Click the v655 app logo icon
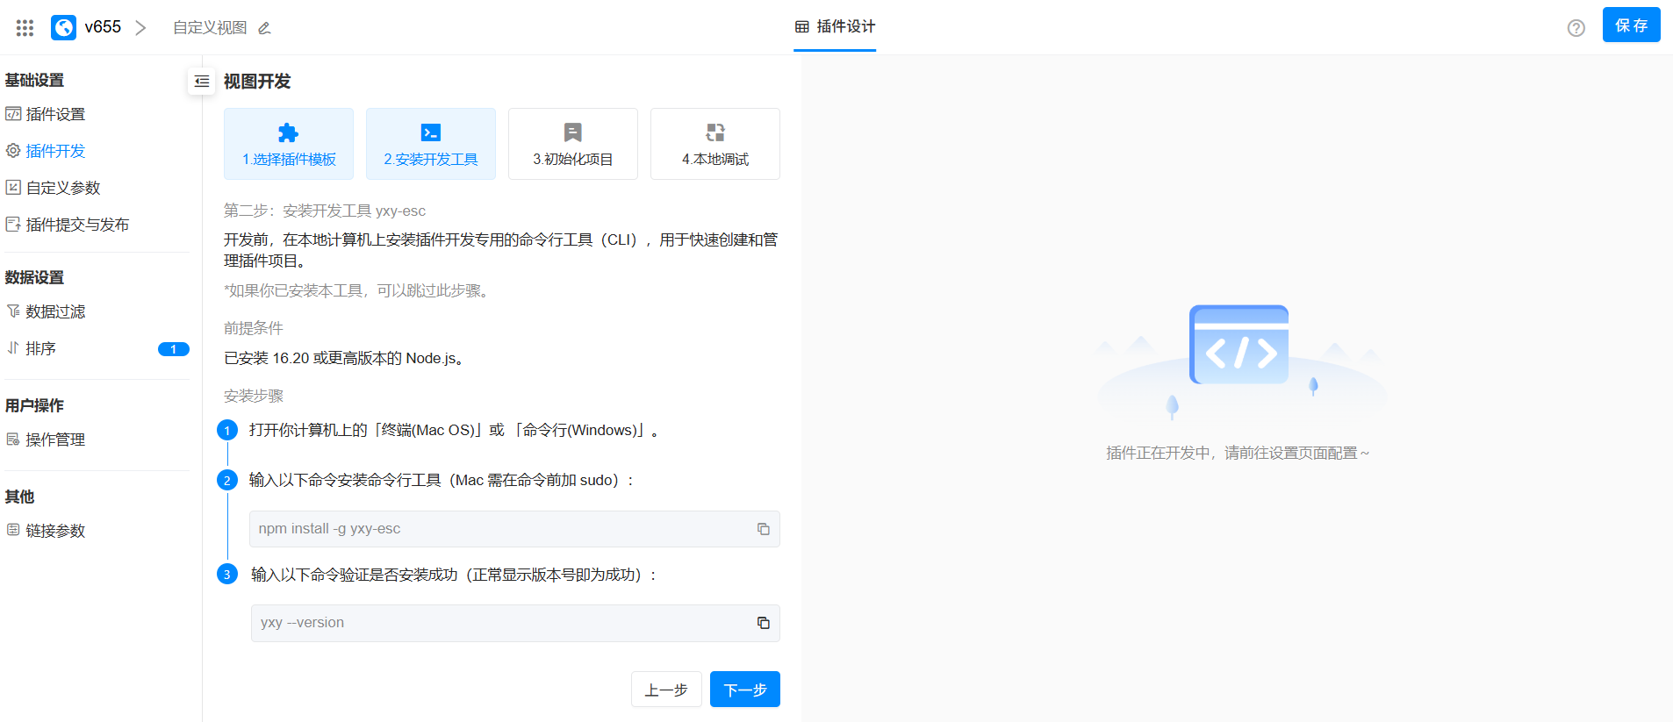The image size is (1673, 722). (63, 28)
